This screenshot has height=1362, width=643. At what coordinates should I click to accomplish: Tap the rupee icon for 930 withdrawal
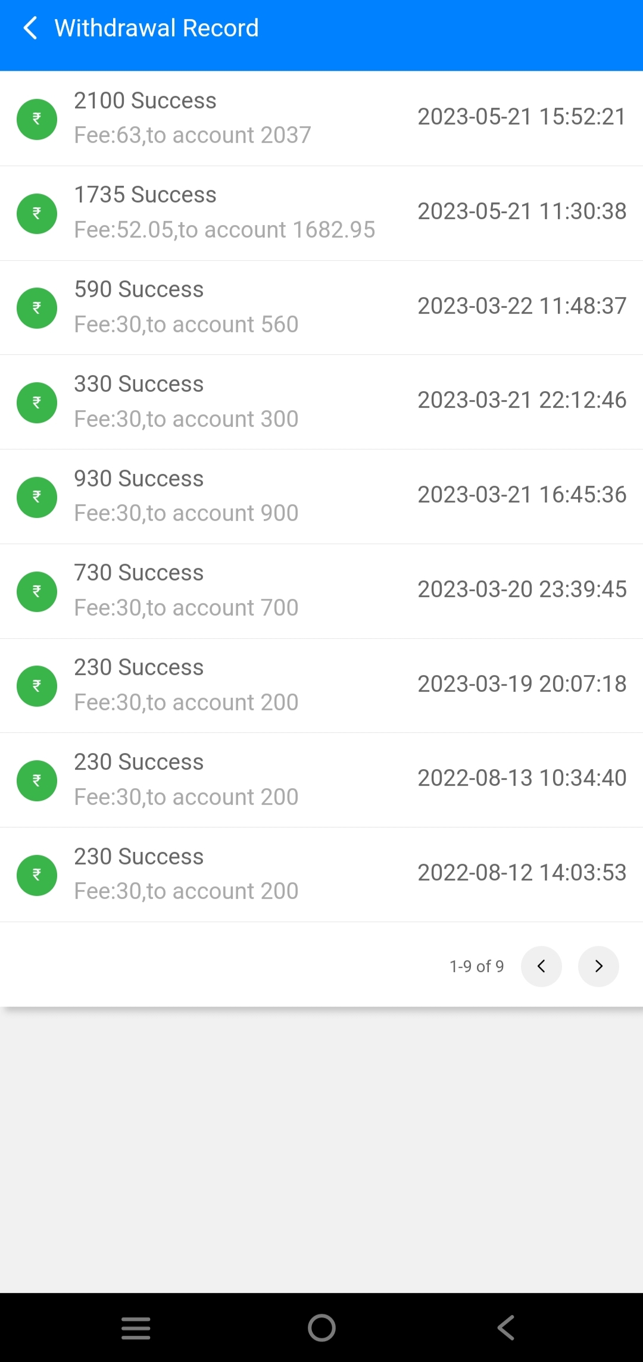pos(37,497)
